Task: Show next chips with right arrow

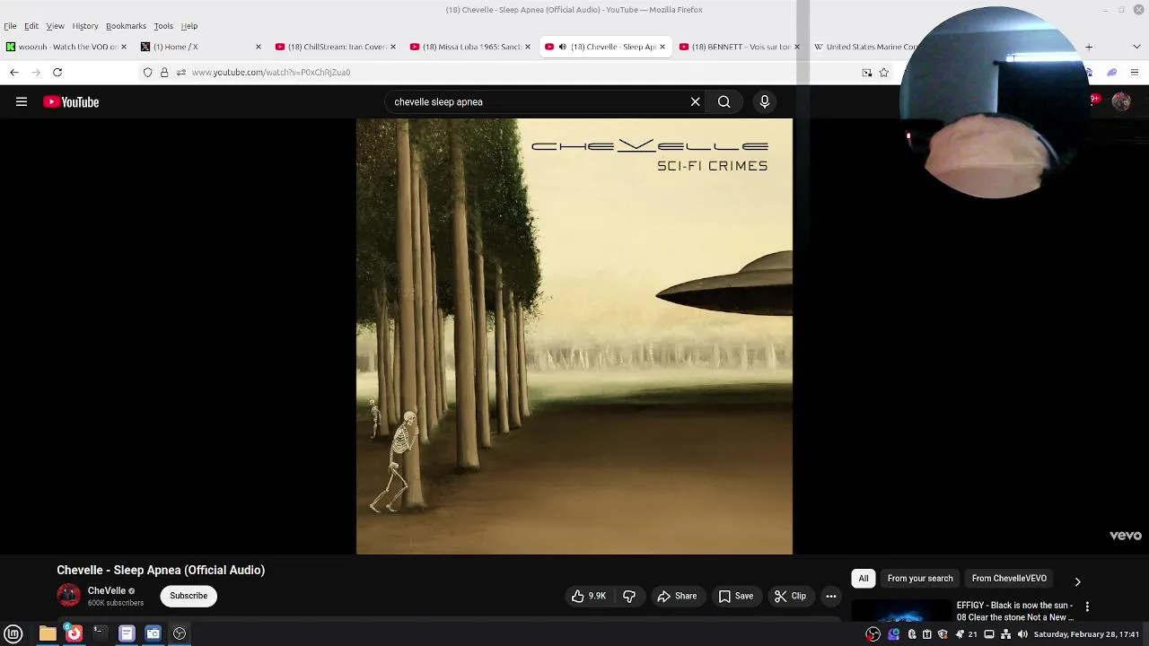Action: click(x=1077, y=581)
